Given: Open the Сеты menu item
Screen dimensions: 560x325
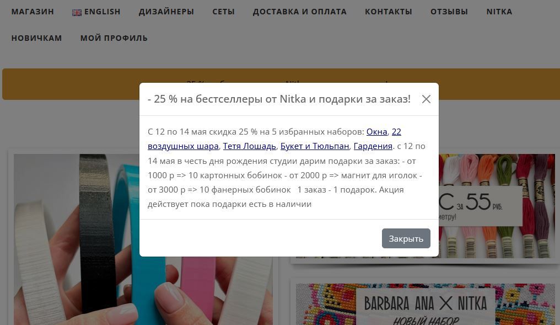Looking at the screenshot, I should coord(224,12).
